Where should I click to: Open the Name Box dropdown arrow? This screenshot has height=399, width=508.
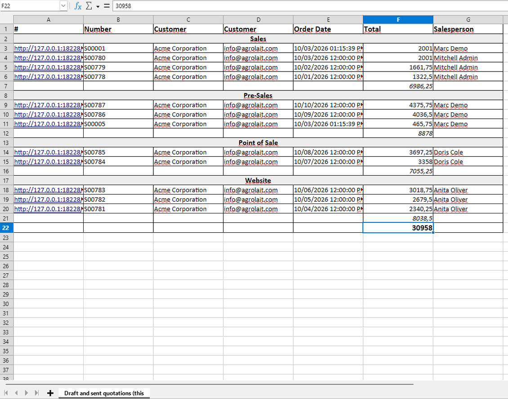click(x=63, y=6)
